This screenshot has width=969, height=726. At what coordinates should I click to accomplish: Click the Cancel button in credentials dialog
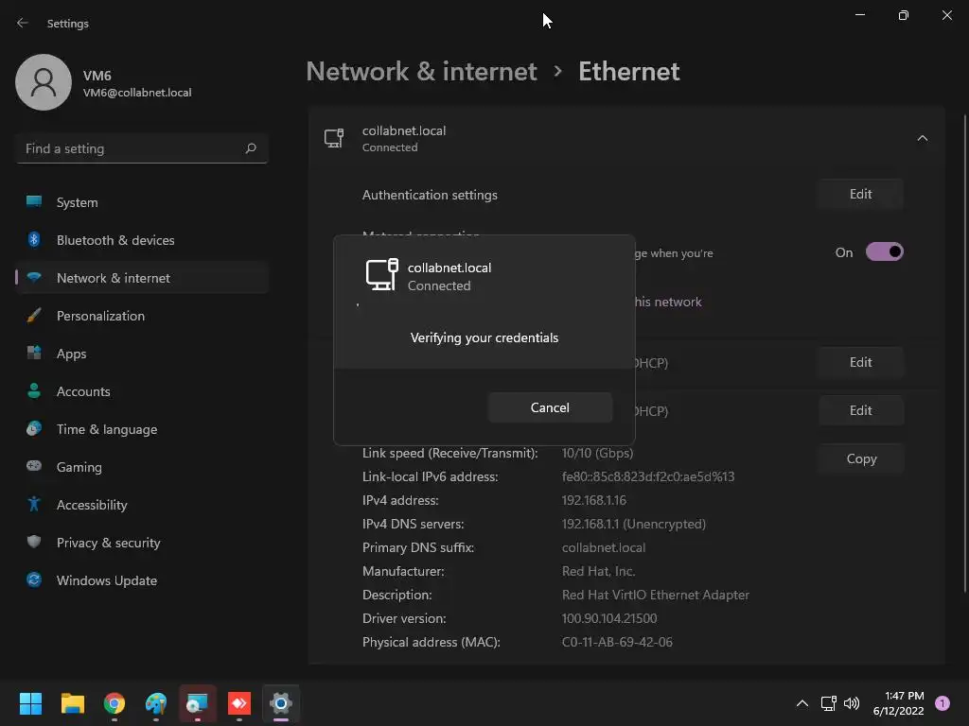550,407
